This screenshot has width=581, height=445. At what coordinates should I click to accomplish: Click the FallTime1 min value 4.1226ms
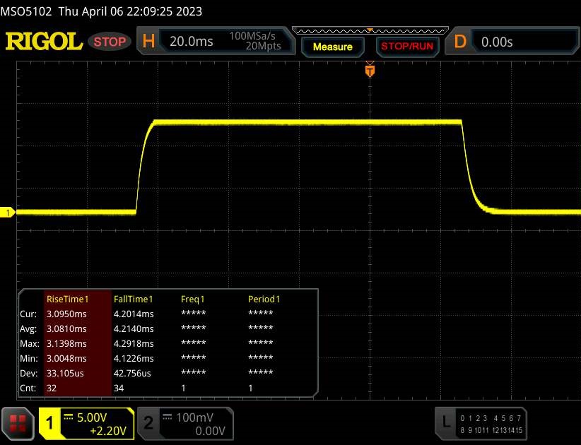134,358
